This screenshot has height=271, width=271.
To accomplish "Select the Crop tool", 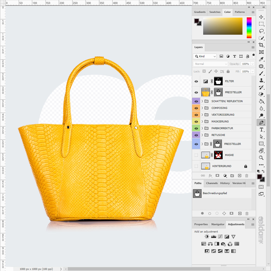I will point(261,45).
